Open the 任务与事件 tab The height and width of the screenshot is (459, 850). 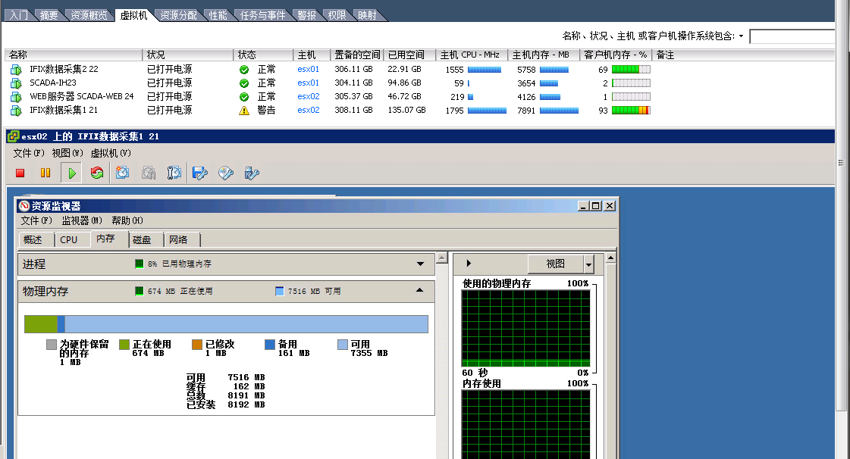pos(262,15)
